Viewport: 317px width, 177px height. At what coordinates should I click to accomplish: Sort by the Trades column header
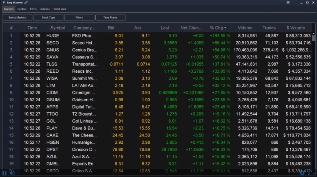269,28
